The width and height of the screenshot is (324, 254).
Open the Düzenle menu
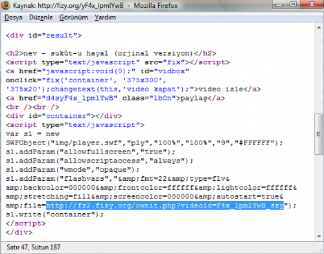[x=41, y=17]
